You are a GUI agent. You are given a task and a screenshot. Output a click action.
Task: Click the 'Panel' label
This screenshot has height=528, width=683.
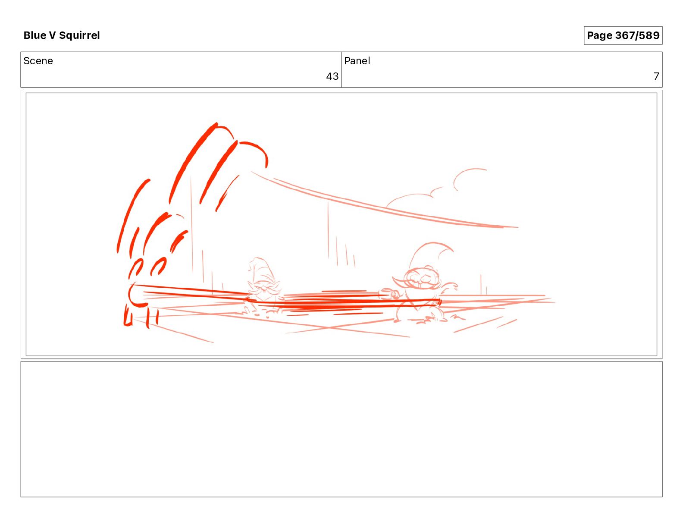pyautogui.click(x=357, y=61)
